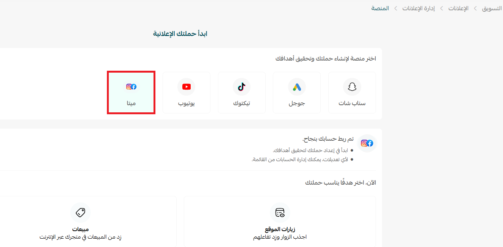Image resolution: width=503 pixels, height=247 pixels.
Task: Select the جوجل platform label
Action: [x=297, y=103]
